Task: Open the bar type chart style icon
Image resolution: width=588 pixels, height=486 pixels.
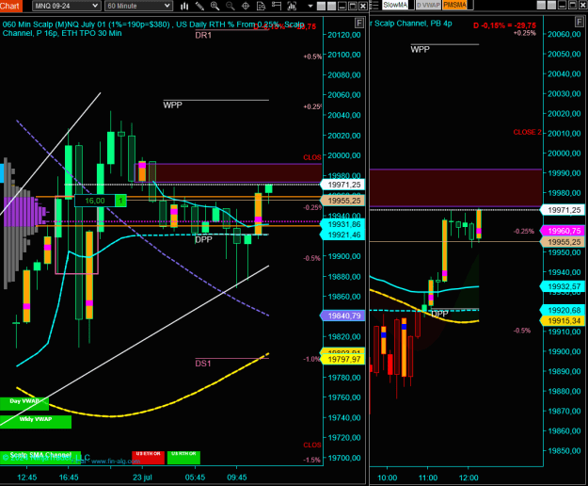Action: [x=184, y=6]
